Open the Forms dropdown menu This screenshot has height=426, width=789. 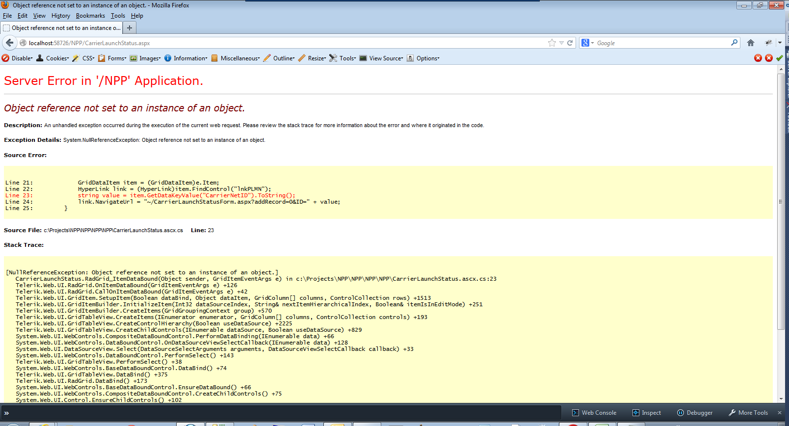[x=112, y=58]
